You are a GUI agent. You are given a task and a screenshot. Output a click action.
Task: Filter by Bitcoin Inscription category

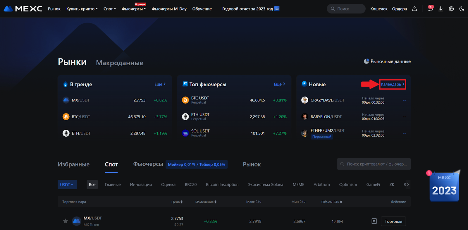point(222,184)
